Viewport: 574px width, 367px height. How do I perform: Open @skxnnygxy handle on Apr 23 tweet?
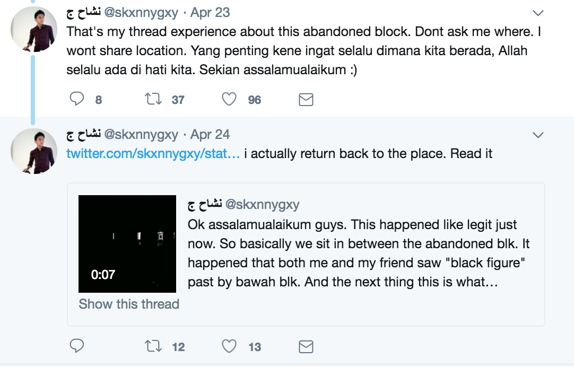(x=141, y=13)
